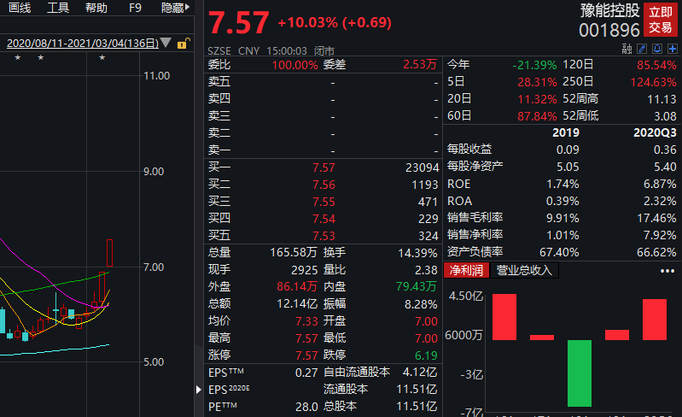The height and width of the screenshot is (417, 682).
Task: Click the 买一 bid price 7.57 row
Action: pos(324,168)
